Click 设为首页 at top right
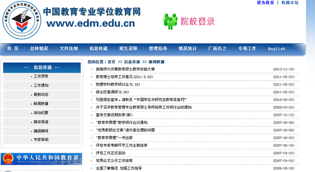The width and height of the screenshot is (315, 172). pyautogui.click(x=265, y=3)
